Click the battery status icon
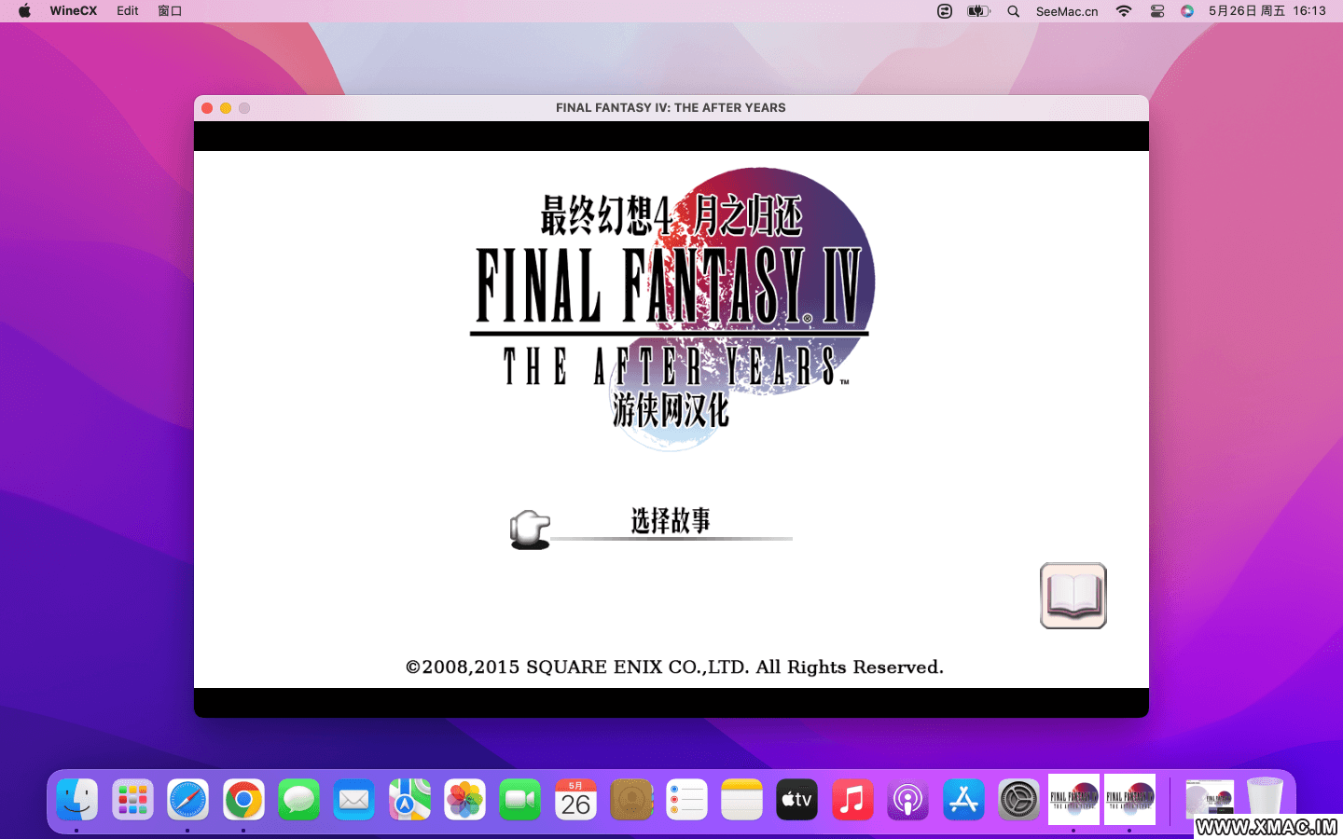 [x=977, y=11]
